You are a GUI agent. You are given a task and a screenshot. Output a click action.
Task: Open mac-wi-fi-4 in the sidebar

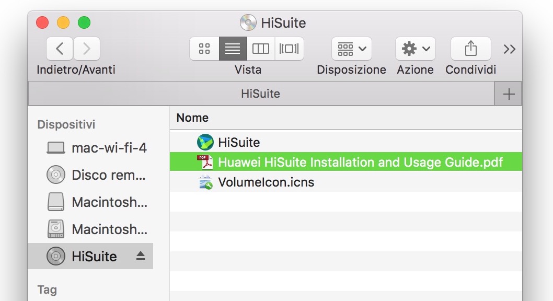pyautogui.click(x=109, y=148)
